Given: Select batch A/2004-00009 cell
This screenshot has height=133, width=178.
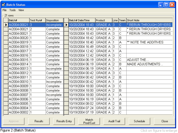Looking at the screenshot, I should pyautogui.click(x=19, y=86).
